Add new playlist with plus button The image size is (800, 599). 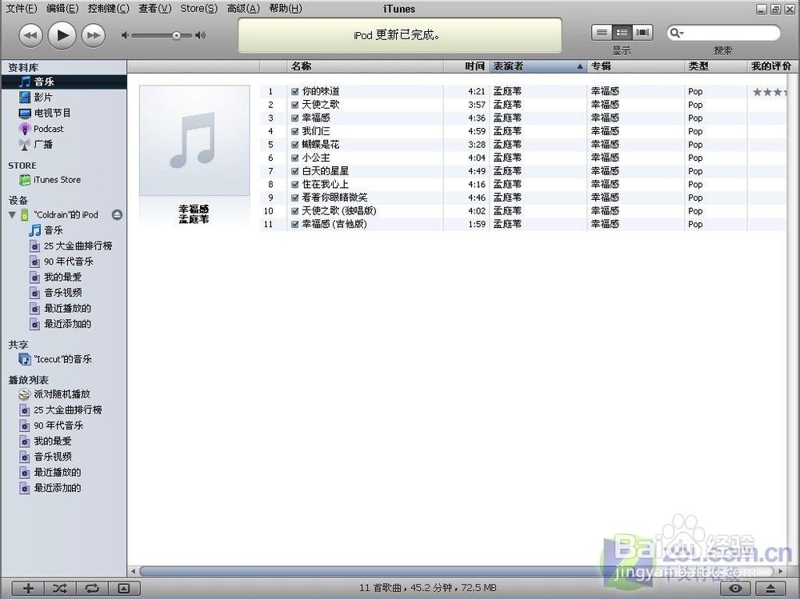click(x=28, y=589)
